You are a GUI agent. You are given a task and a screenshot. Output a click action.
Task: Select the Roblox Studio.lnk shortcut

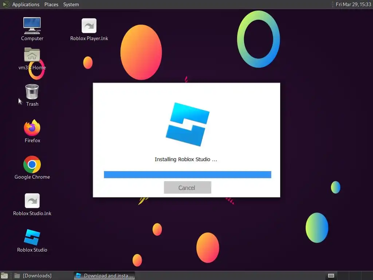32,204
